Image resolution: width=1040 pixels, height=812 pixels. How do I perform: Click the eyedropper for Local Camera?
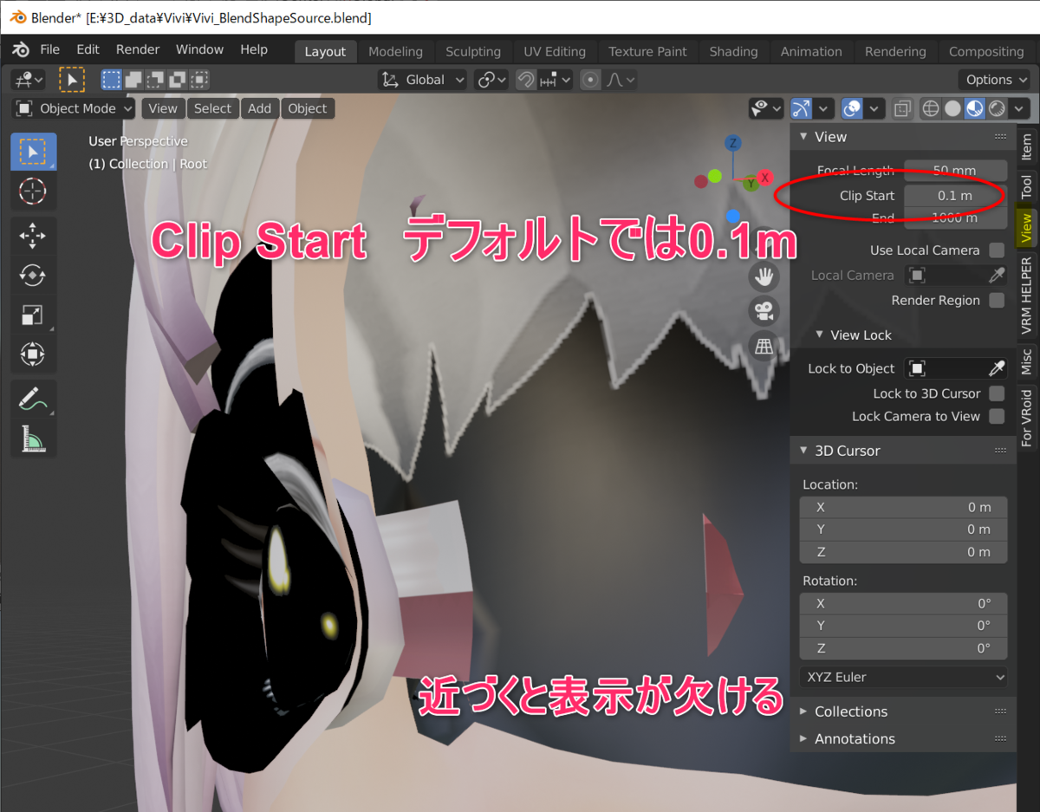click(x=997, y=276)
